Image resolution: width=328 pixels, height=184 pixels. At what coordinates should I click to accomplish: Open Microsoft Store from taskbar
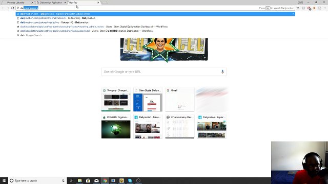88,180
